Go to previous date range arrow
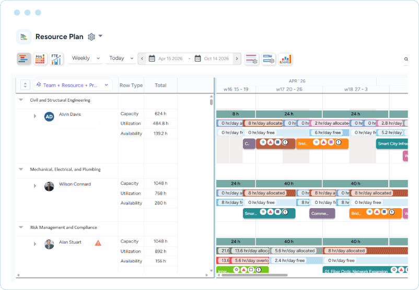Viewport: 419px width, 290px height. click(x=142, y=59)
